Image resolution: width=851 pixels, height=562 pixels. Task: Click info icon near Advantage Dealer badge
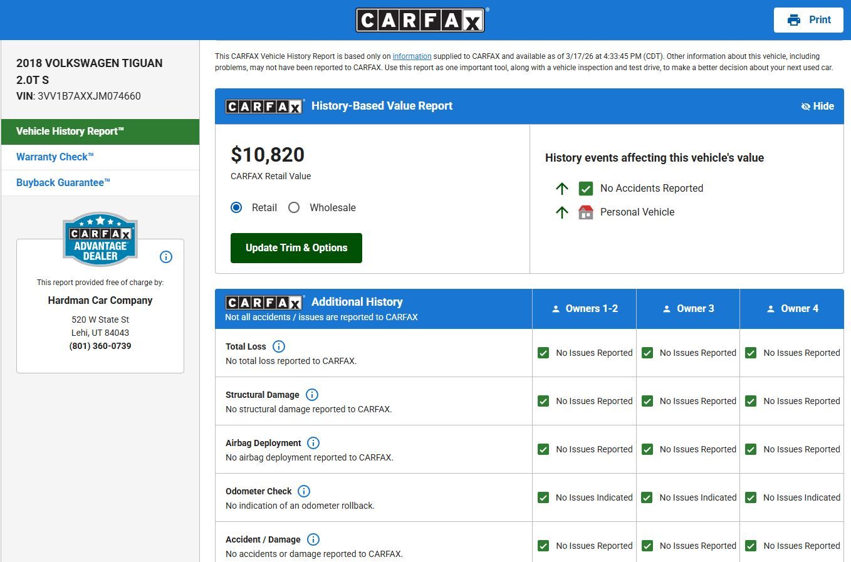(x=166, y=257)
